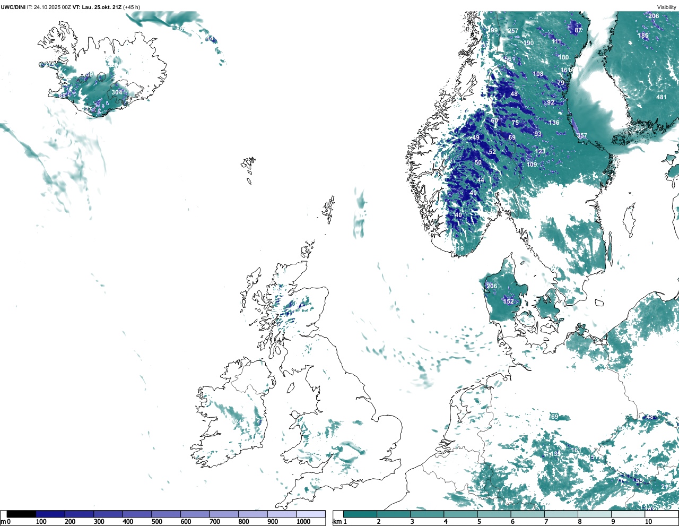679x526 pixels.
Task: Click the 'IT: 24.10.2025 00Z' initialization time
Action: pyautogui.click(x=49, y=7)
